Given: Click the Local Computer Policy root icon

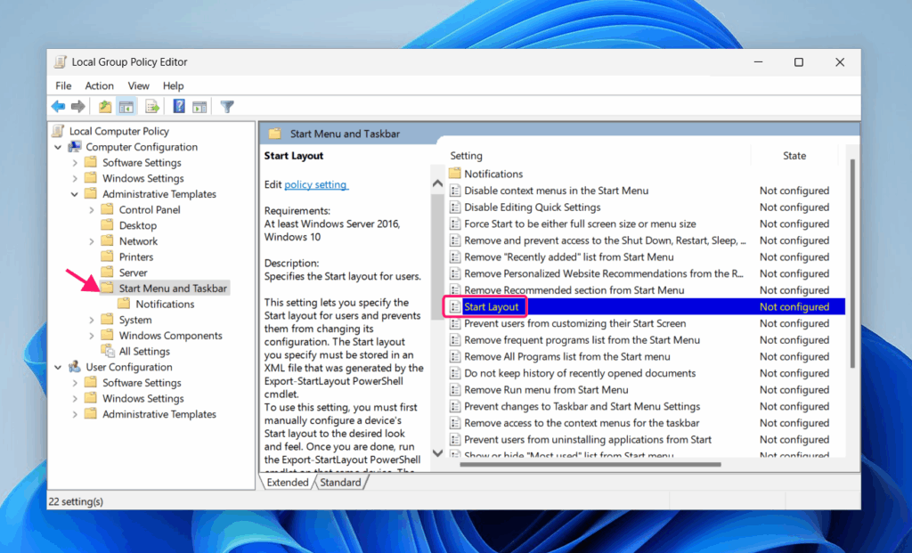Looking at the screenshot, I should 58,131.
